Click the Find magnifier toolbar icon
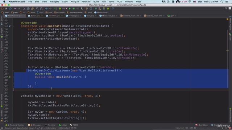The image size is (232, 130). point(37,9)
